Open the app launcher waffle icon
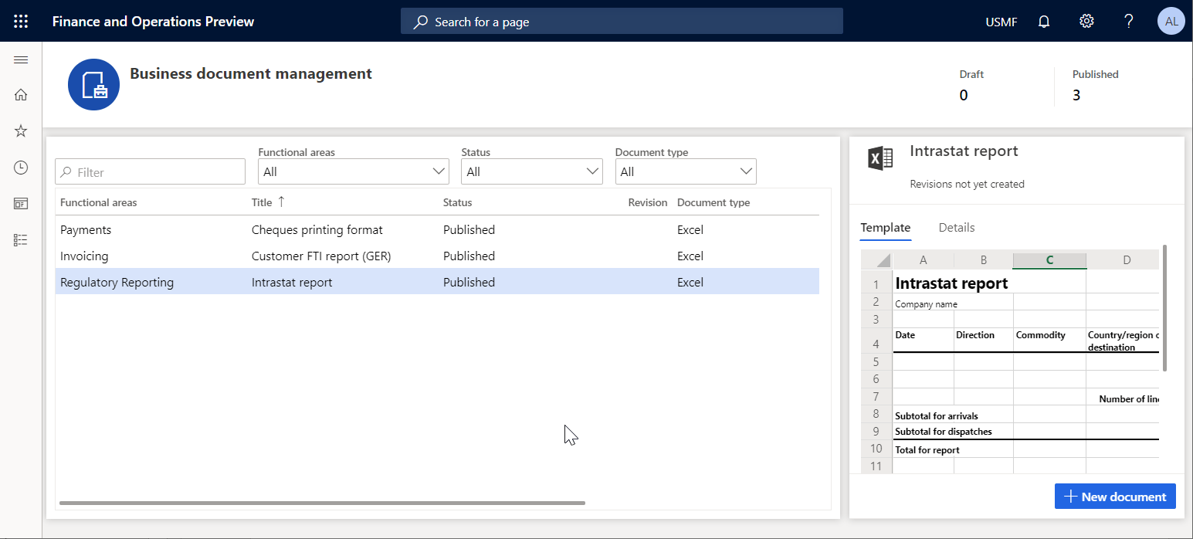The width and height of the screenshot is (1193, 539). [x=21, y=22]
